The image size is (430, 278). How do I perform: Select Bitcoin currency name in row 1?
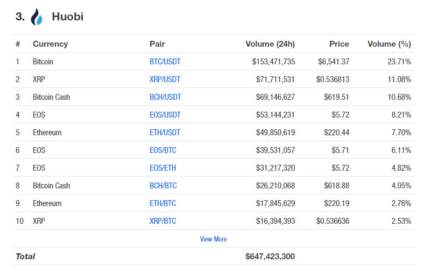coord(43,62)
